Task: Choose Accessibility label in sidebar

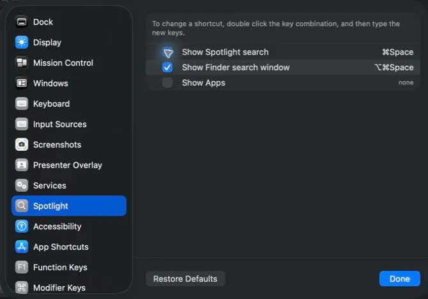Action: (57, 226)
